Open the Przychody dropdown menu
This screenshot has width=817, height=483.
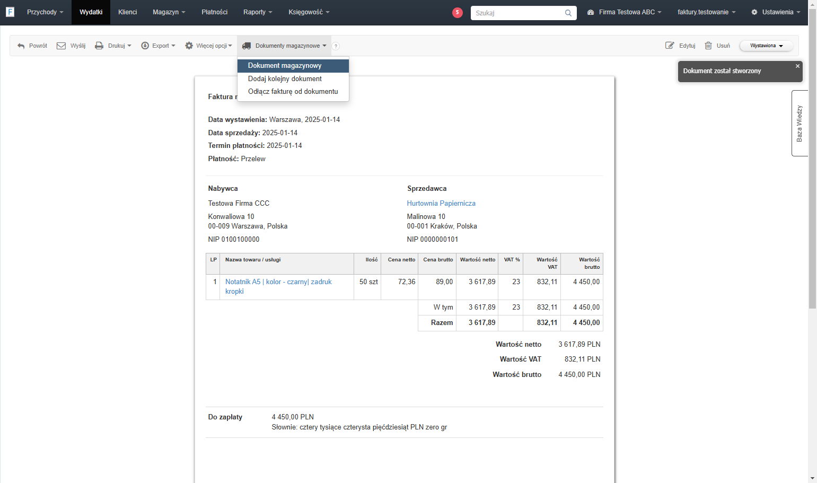coord(45,12)
